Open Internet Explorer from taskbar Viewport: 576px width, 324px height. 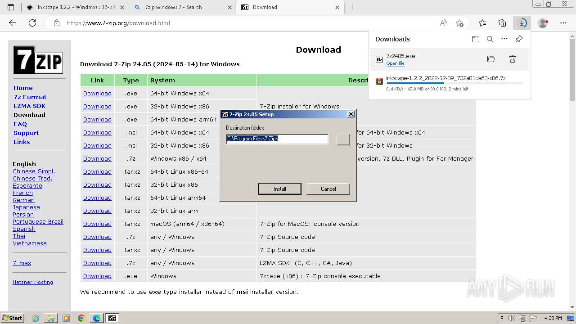coord(36,318)
